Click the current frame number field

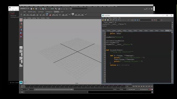coord(129,86)
